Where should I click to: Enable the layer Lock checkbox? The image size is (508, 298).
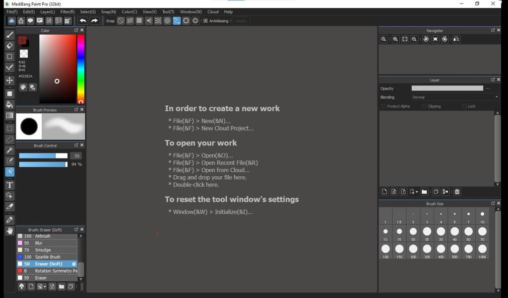[464, 106]
